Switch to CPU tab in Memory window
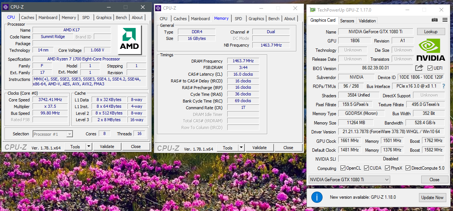The height and width of the screenshot is (211, 453). coord(163,19)
